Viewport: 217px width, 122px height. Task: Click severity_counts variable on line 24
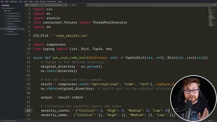pos(55,110)
